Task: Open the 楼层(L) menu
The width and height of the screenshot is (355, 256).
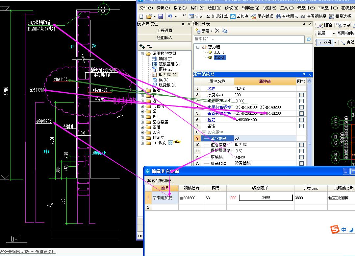Action: (180, 8)
